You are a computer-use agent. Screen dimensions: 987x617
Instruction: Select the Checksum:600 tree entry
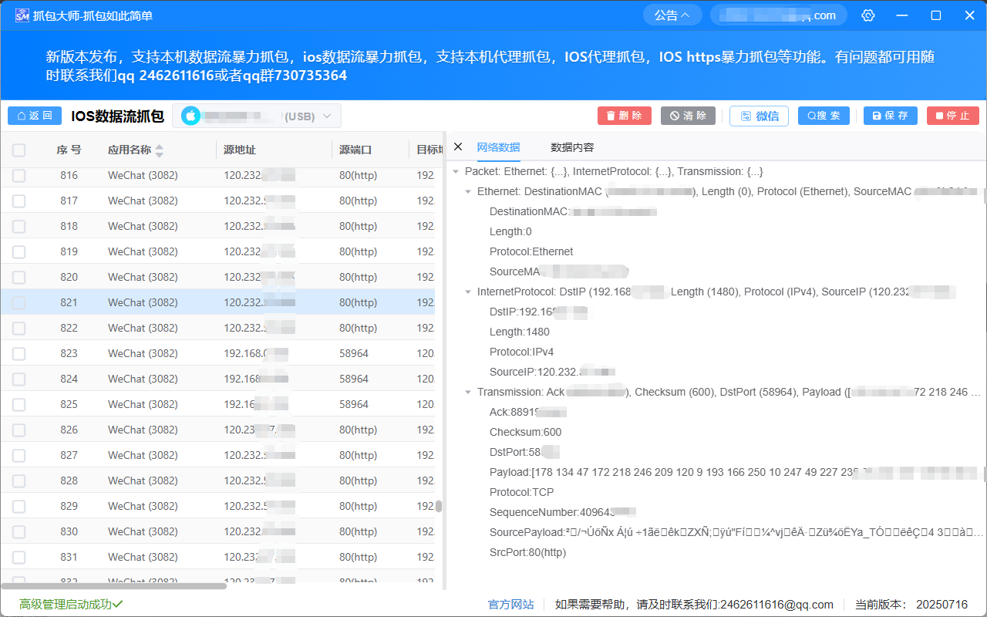click(526, 432)
